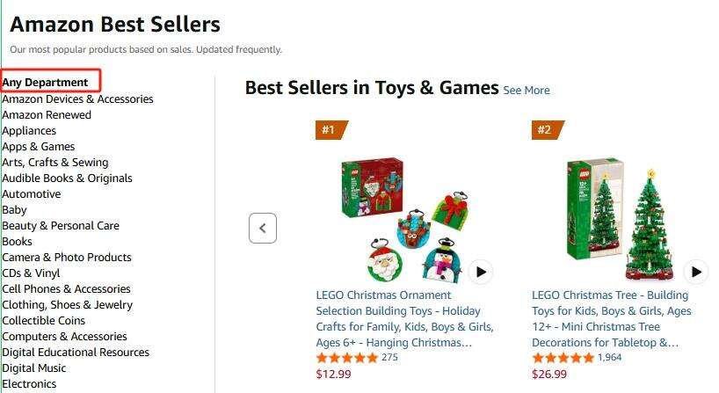Viewport: 719px width, 393px height.
Task: Play video on LEGO Christmas Tree product
Action: coord(696,272)
